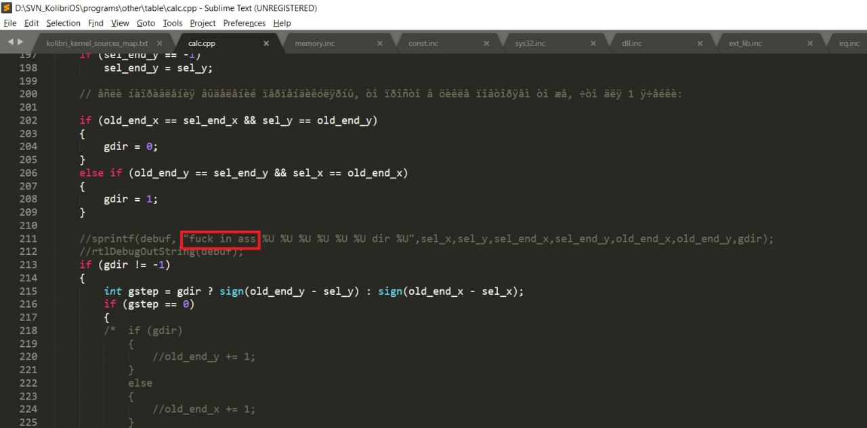The height and width of the screenshot is (428, 867).
Task: Click the Sublime Text app icon in title bar
Action: click(7, 8)
